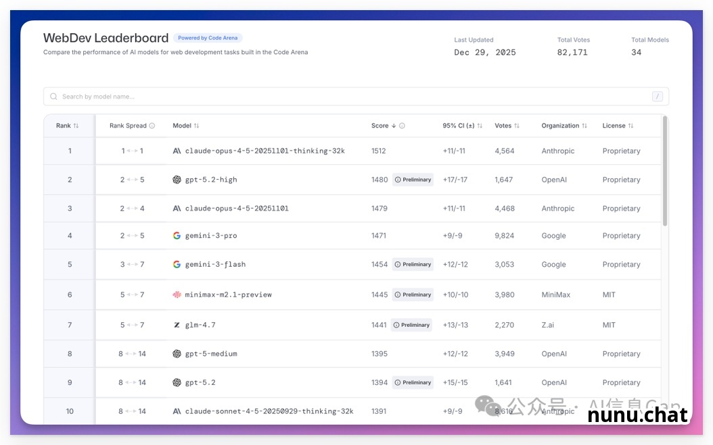Click Preliminary badge on glm-4.7 row
Viewport: 713px width, 445px height.
coord(411,325)
